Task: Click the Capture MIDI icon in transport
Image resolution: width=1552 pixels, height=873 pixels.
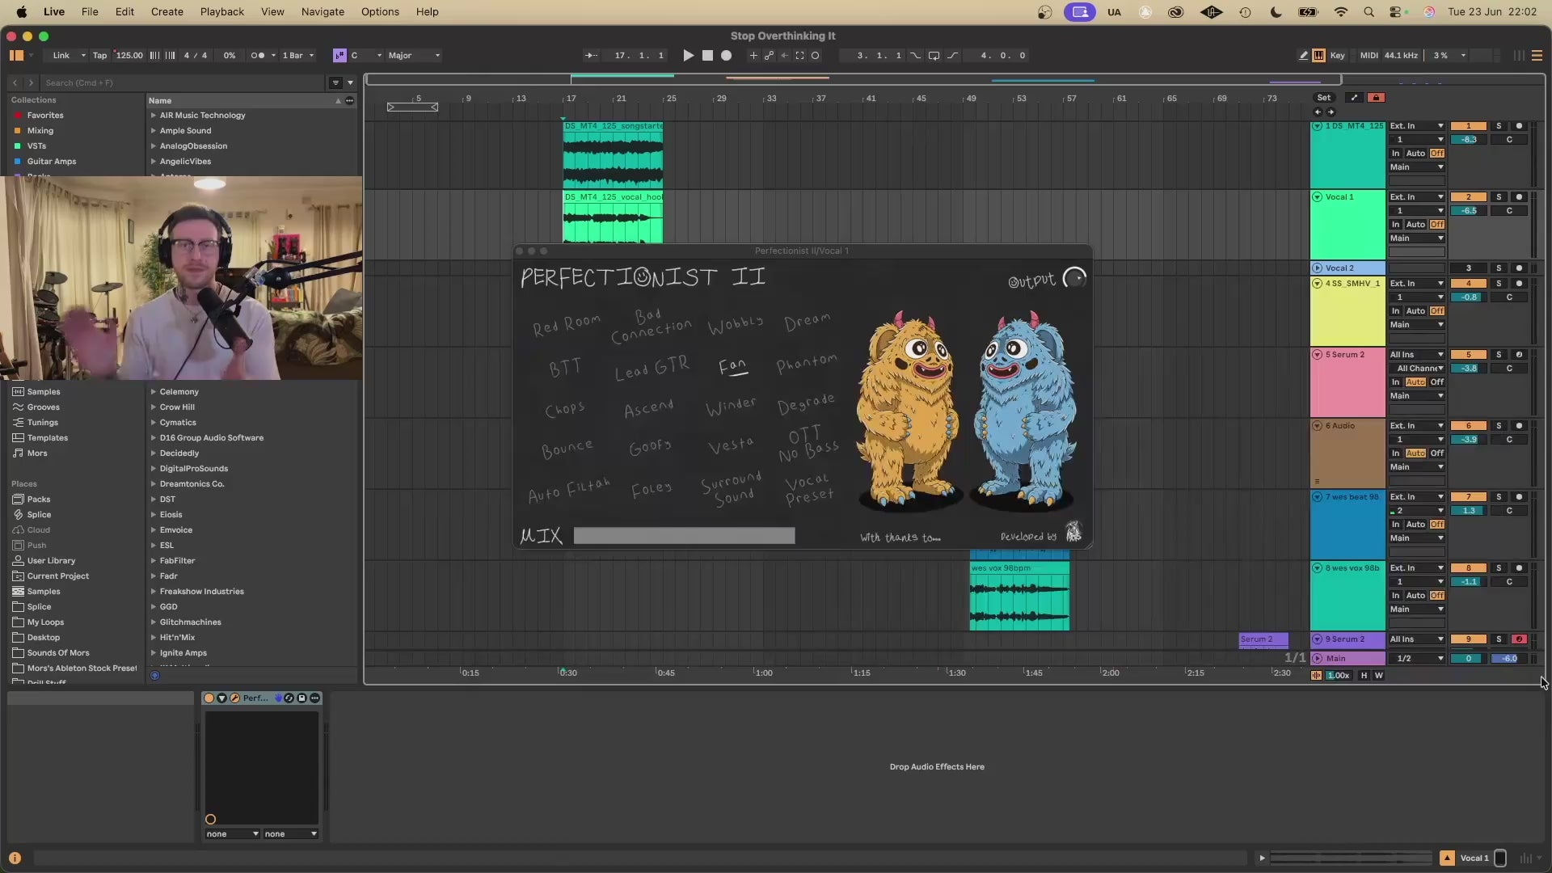Action: click(x=799, y=56)
